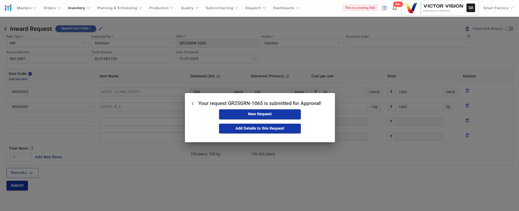Viewport: 519px width, 211px height.
Task: Toggle the Create Bulk Request switch
Action: [509, 29]
